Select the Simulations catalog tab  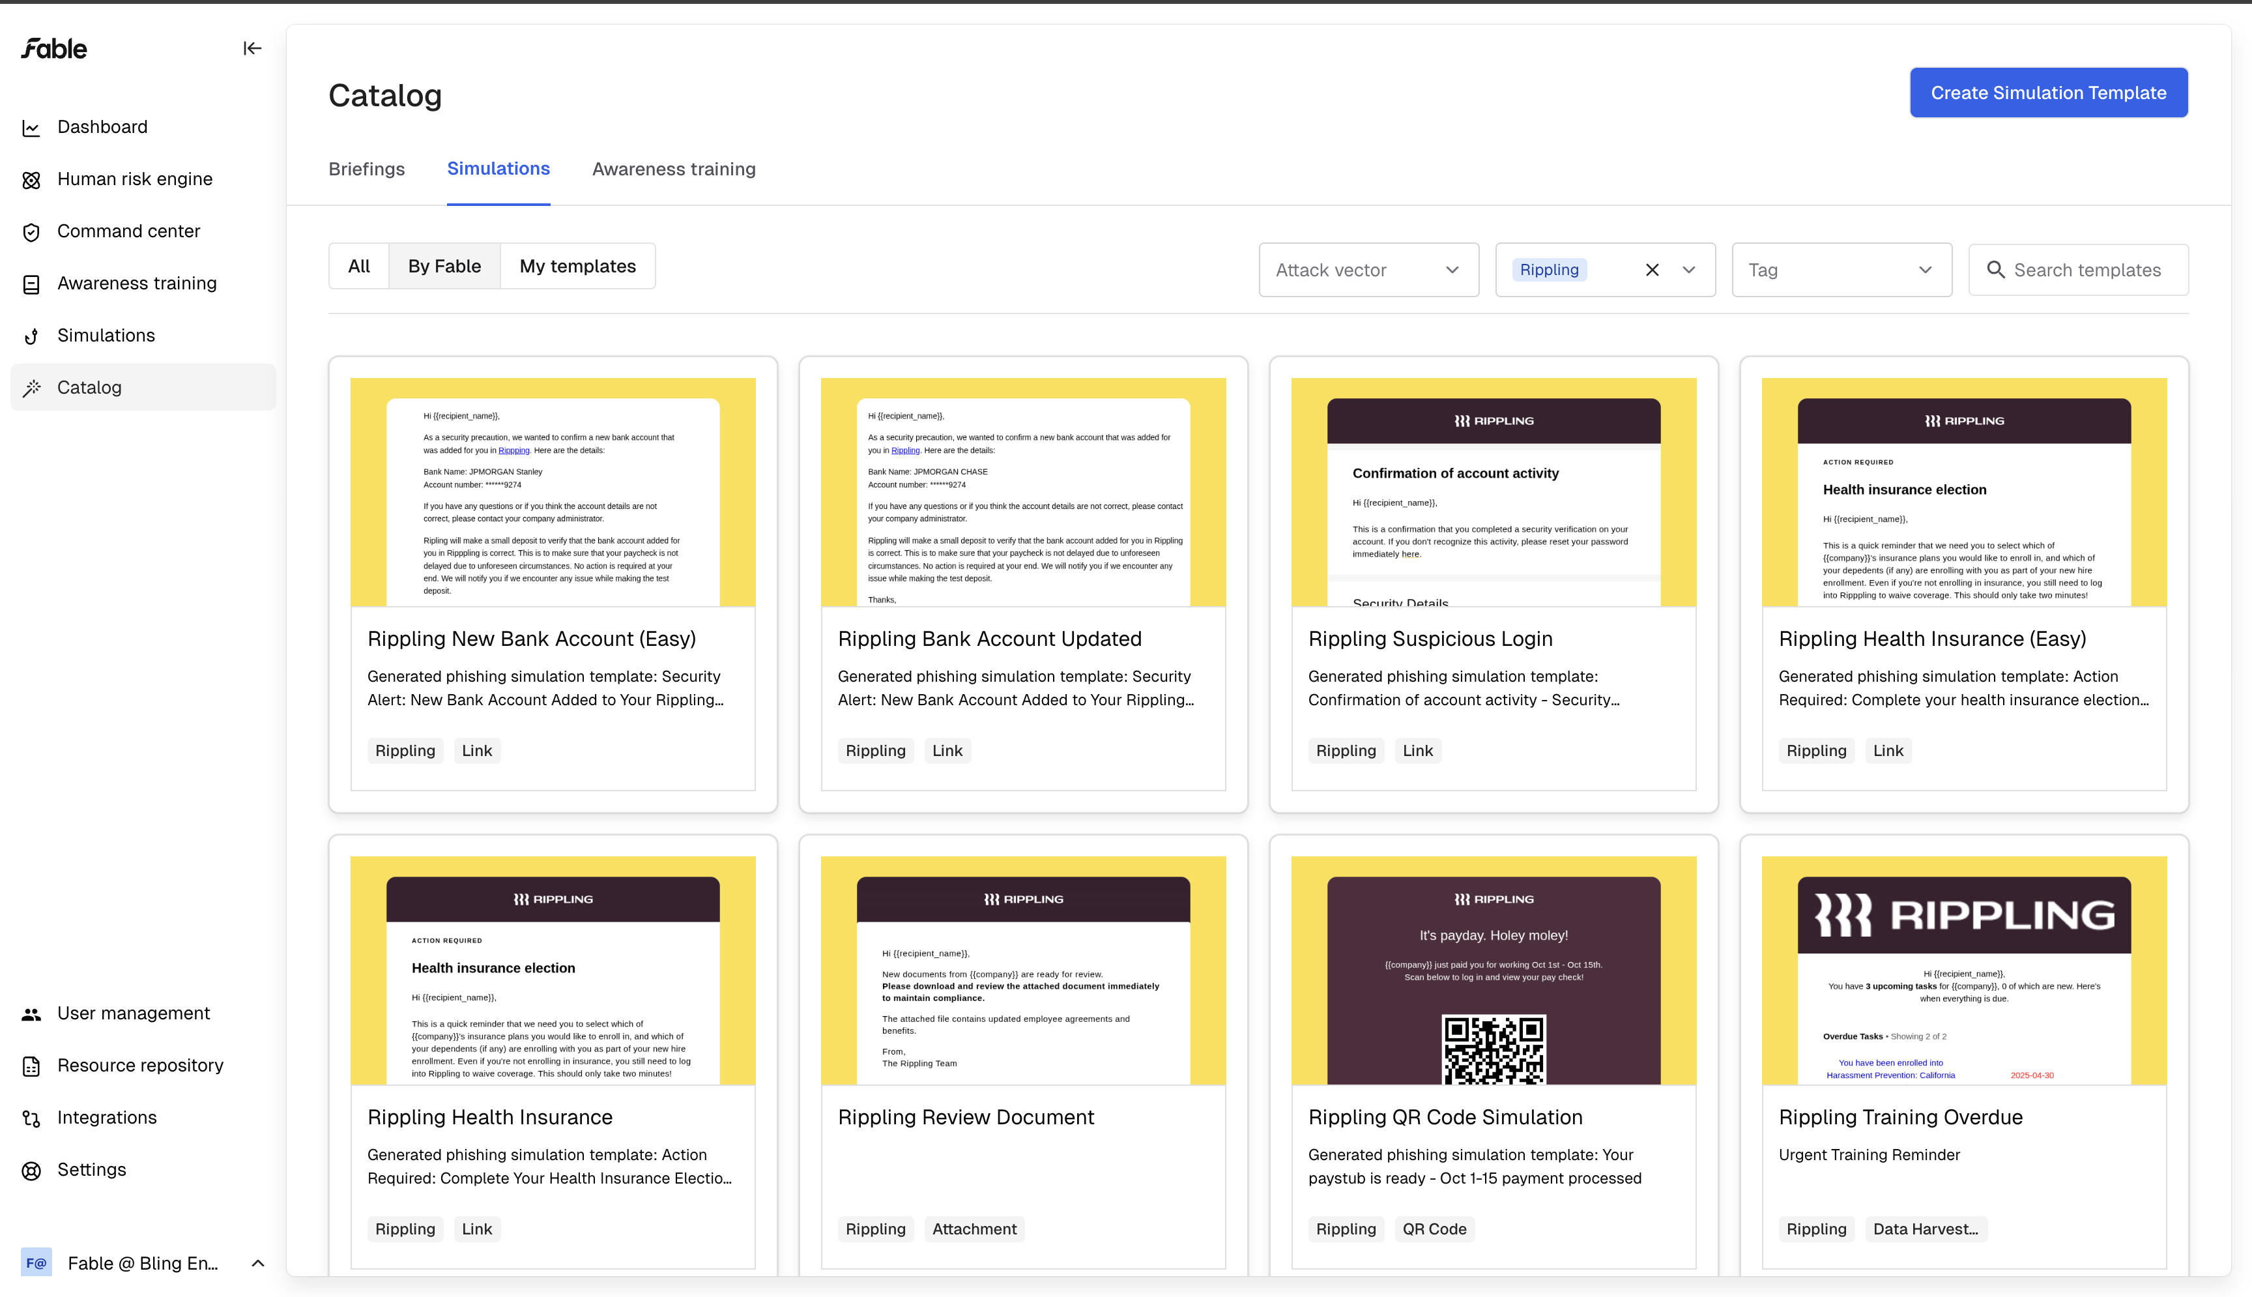(x=498, y=169)
